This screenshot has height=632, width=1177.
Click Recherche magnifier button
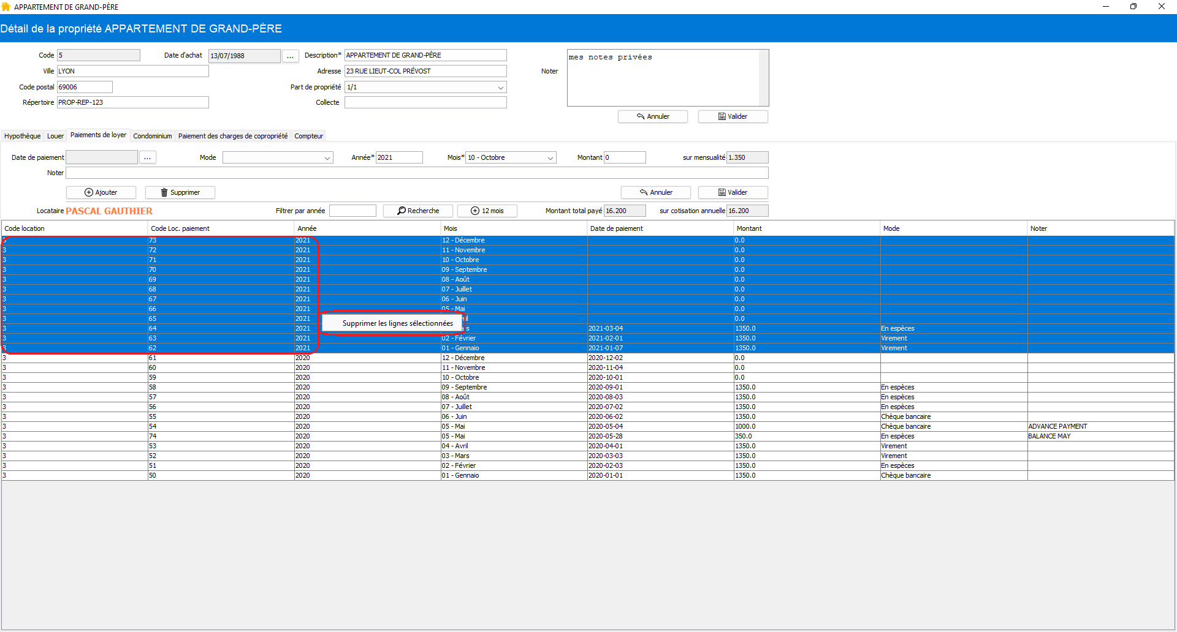418,211
